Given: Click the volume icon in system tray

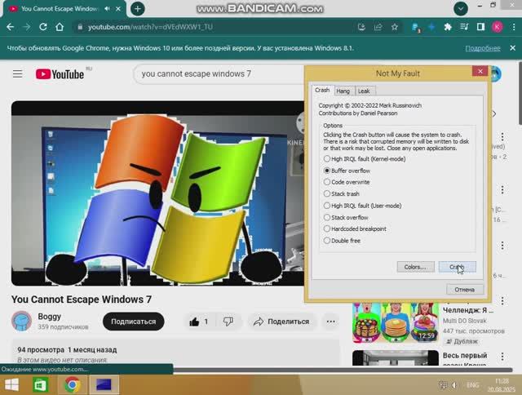Looking at the screenshot, I should pyautogui.click(x=454, y=385).
